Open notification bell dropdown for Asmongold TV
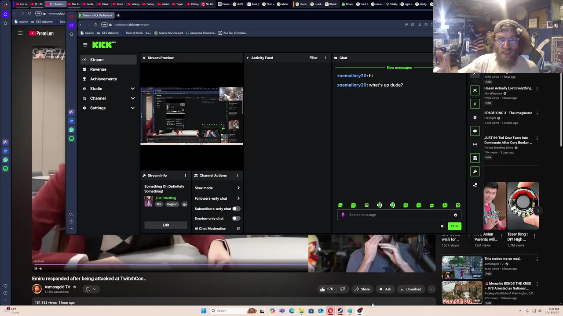This screenshot has width=563, height=316. [x=91, y=289]
